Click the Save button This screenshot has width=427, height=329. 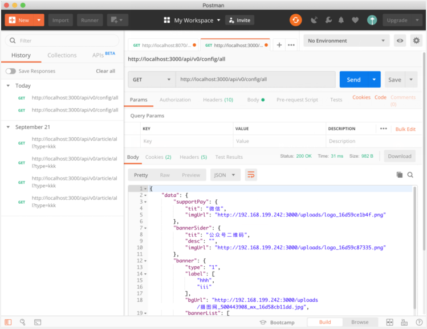[x=395, y=79]
